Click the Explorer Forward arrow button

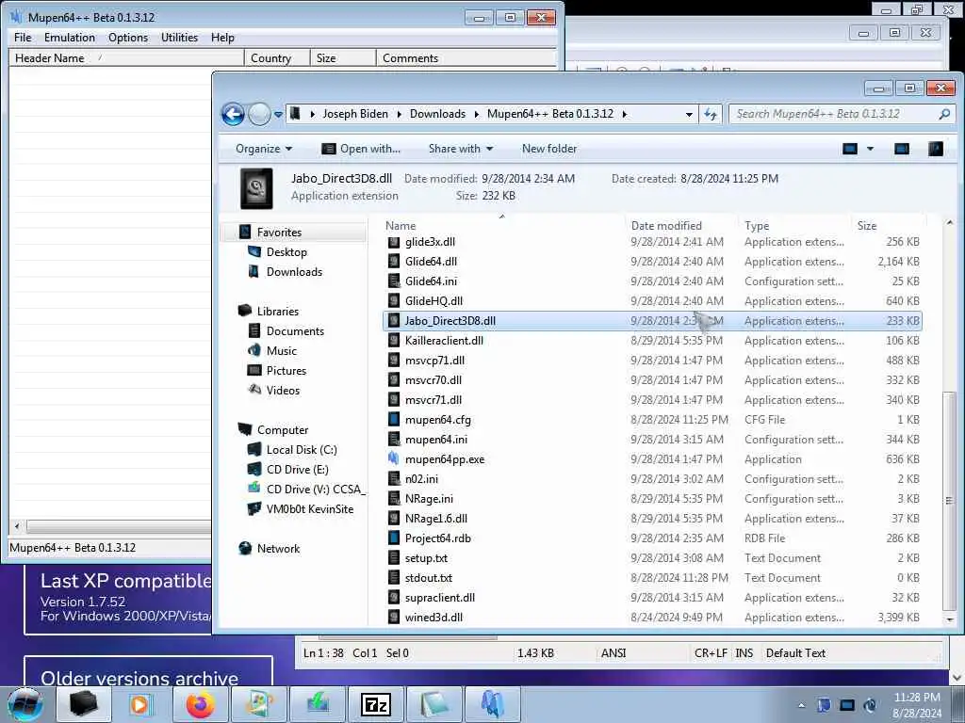coord(259,114)
